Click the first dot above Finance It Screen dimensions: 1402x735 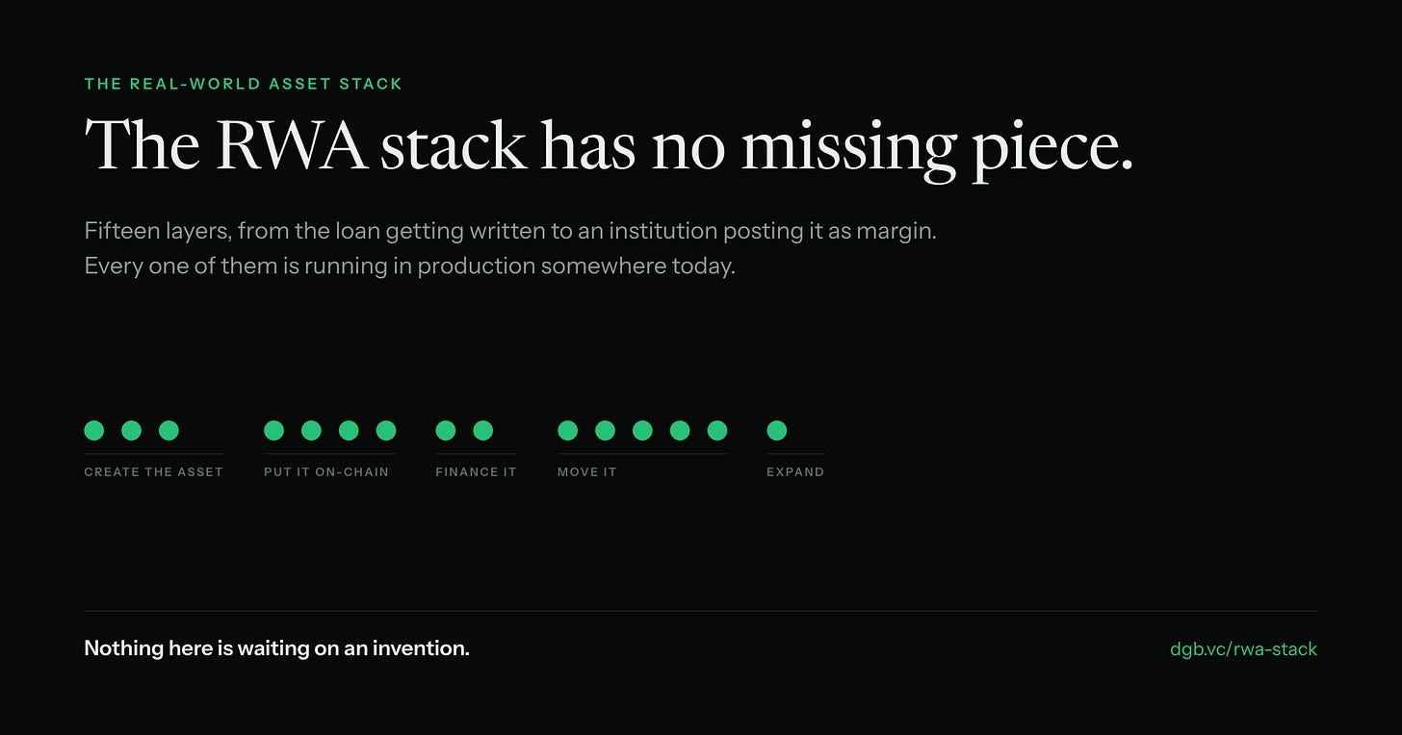(x=446, y=430)
